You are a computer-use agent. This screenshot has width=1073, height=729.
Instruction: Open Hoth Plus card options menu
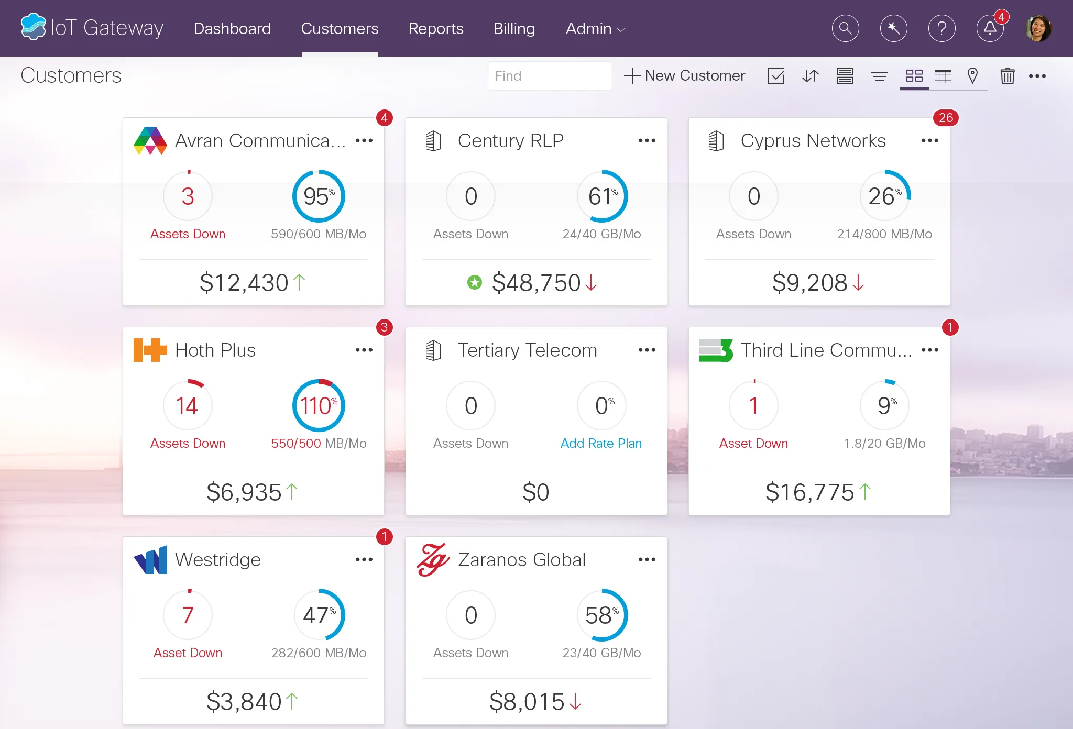(x=364, y=350)
